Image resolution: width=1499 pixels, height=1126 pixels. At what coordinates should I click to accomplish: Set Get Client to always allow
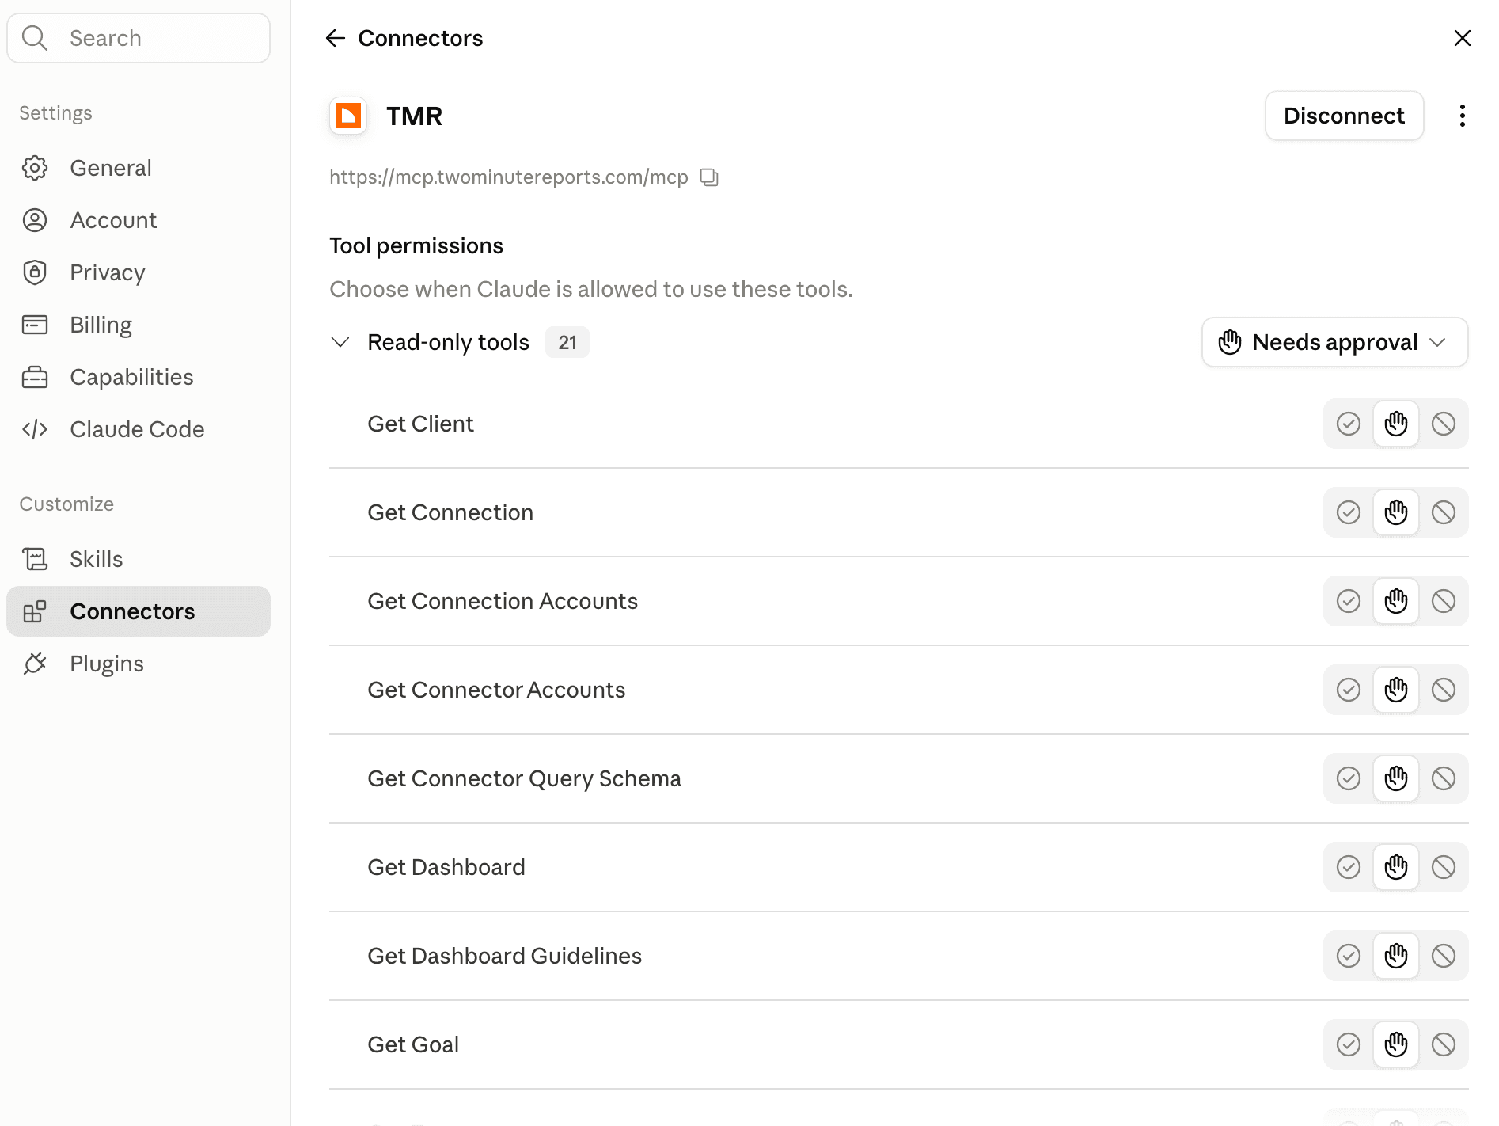[x=1348, y=424]
